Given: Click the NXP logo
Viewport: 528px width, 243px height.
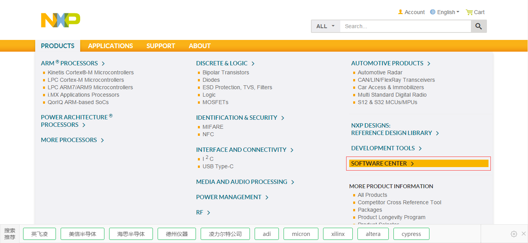Looking at the screenshot, I should (61, 20).
